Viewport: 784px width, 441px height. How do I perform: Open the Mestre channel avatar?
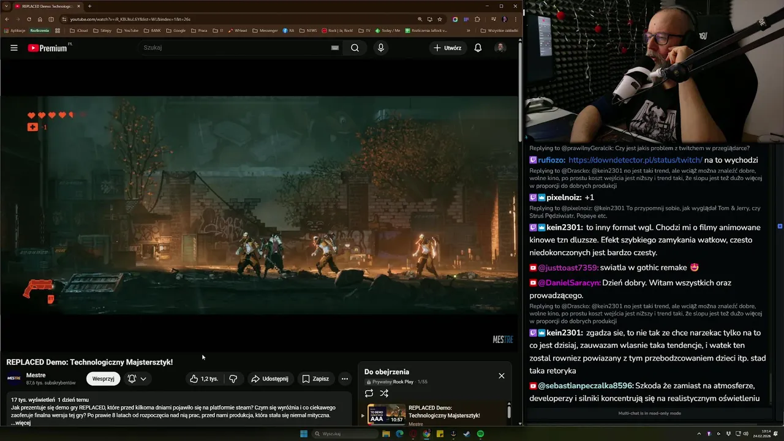[x=13, y=379]
